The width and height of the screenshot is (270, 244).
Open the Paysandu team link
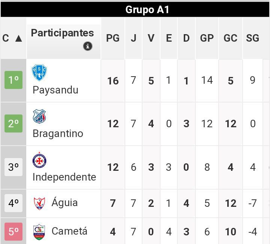pyautogui.click(x=55, y=90)
